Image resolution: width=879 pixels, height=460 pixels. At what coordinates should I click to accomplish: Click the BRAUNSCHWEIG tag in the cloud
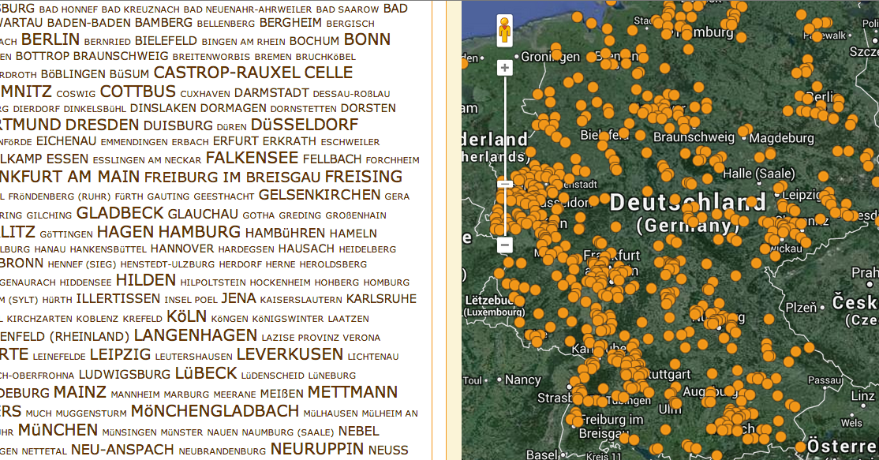(121, 56)
